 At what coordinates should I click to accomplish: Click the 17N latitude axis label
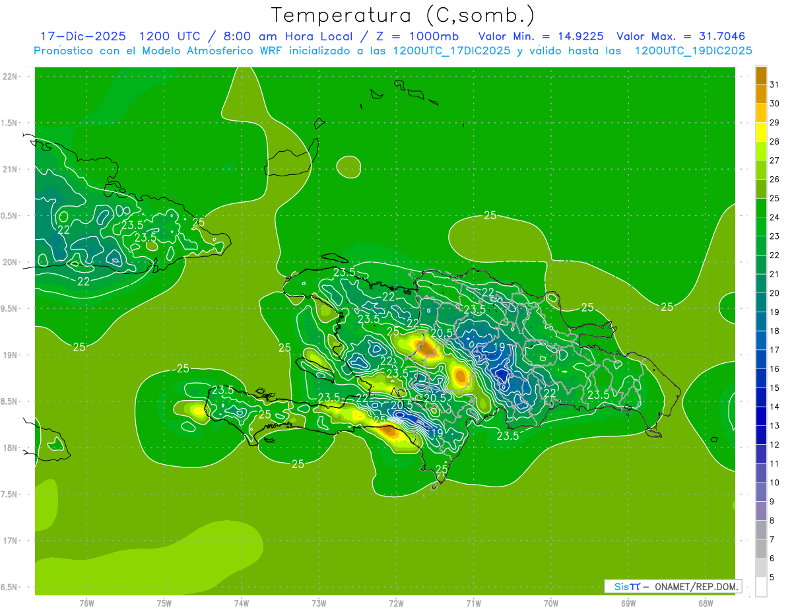[11, 541]
